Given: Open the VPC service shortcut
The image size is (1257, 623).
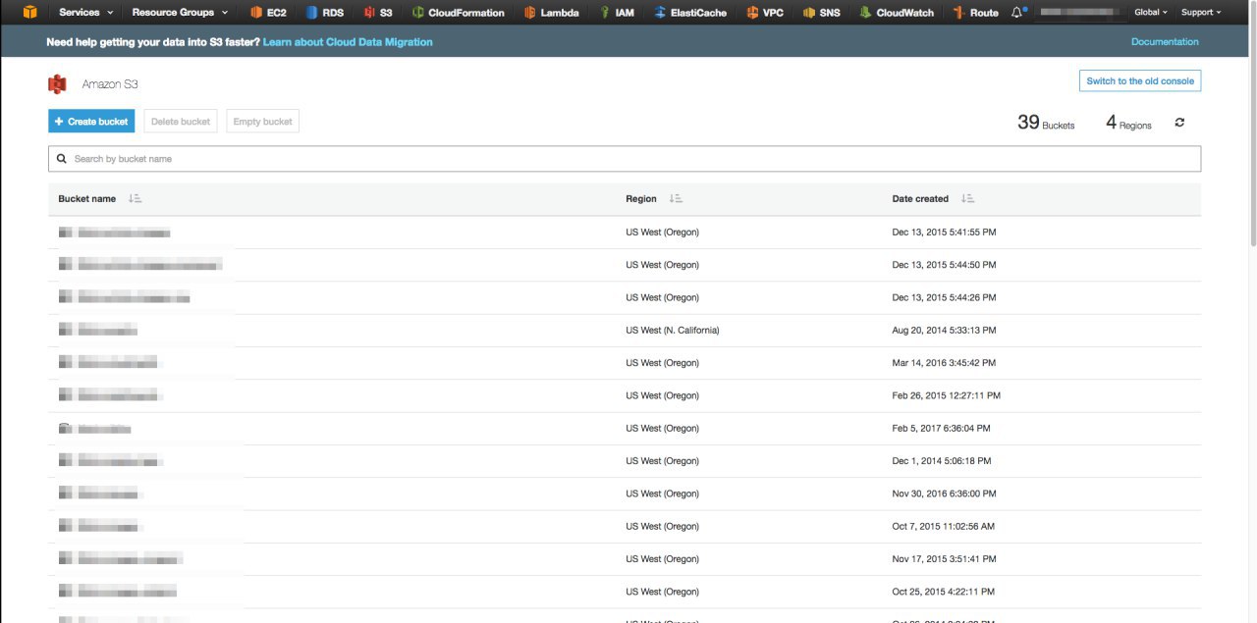Looking at the screenshot, I should (x=765, y=13).
